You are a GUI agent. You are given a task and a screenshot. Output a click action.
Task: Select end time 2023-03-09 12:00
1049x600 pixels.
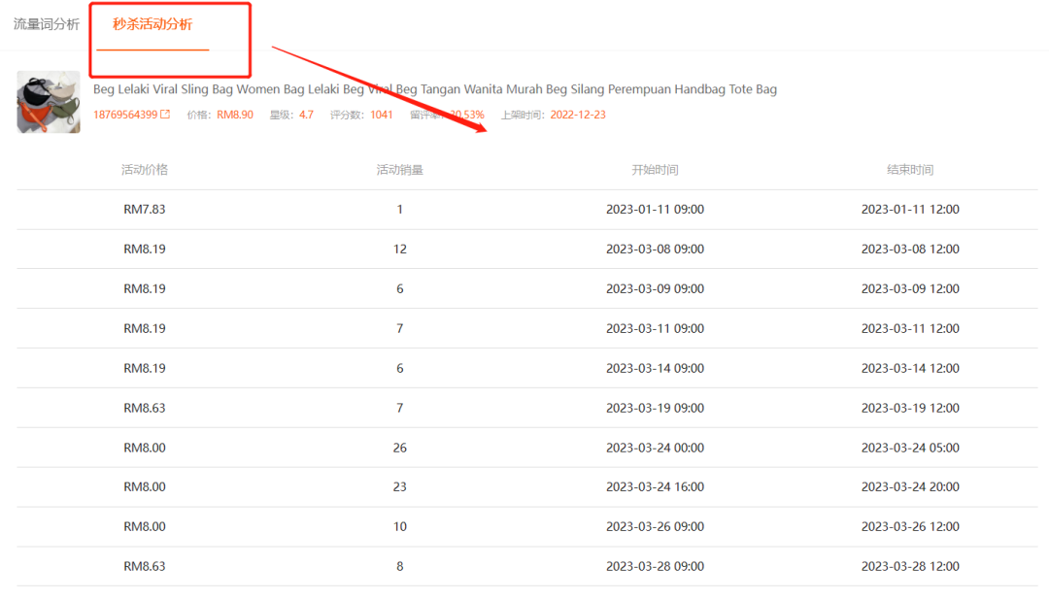tap(910, 289)
